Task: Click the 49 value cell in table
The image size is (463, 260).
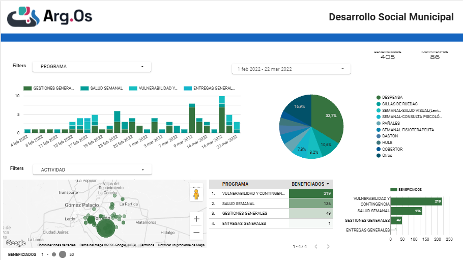Action: pyautogui.click(x=311, y=213)
